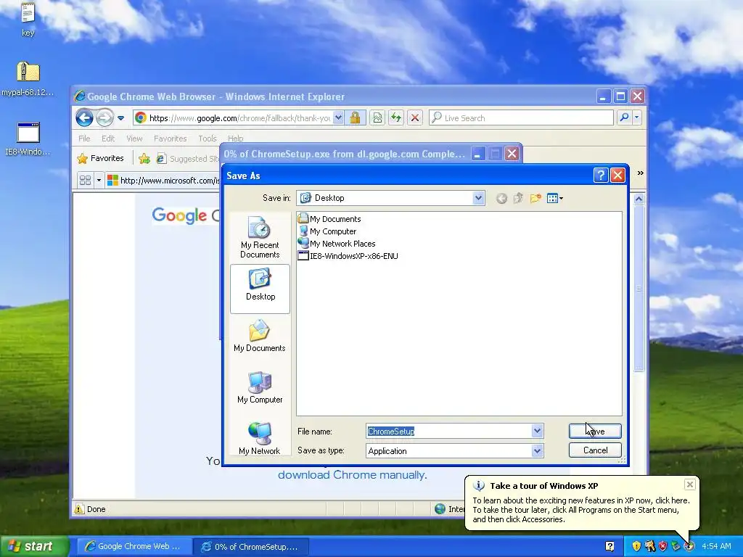
Task: Switch to ChromeSetup download taskbar item
Action: [250, 547]
